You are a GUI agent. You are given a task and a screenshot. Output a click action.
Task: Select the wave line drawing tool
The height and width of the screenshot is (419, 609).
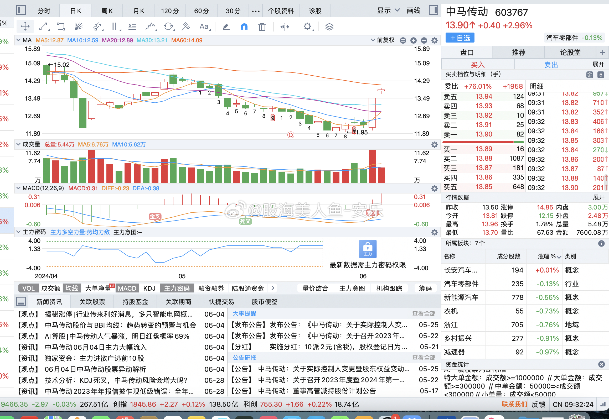pyautogui.click(x=151, y=27)
